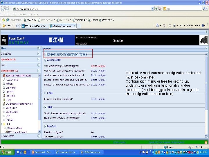209x157 pixels.
Task: Open the browser Favorites menu
Action: click(22, 14)
